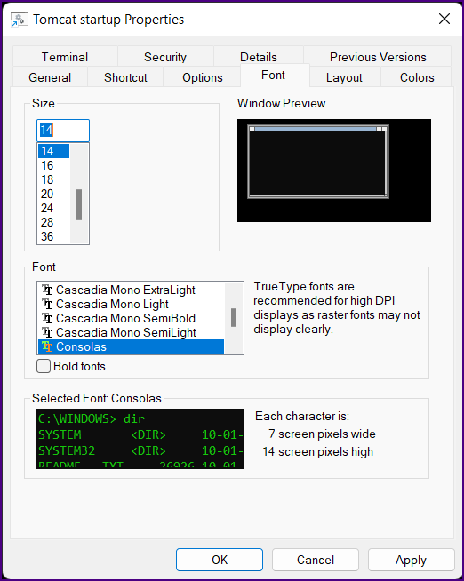
Task: Click TrueType icon next to Cascadia Mono ExtraLight
Action: [47, 290]
